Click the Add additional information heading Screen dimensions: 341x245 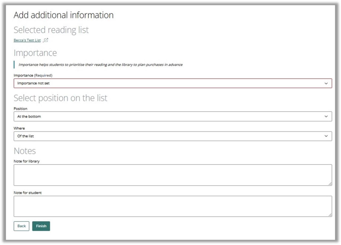tap(64, 15)
